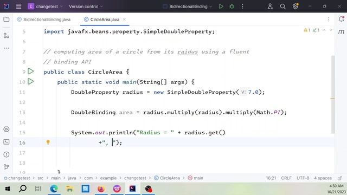Open the Terminal tool window
This screenshot has height=195, width=347.
[7, 142]
